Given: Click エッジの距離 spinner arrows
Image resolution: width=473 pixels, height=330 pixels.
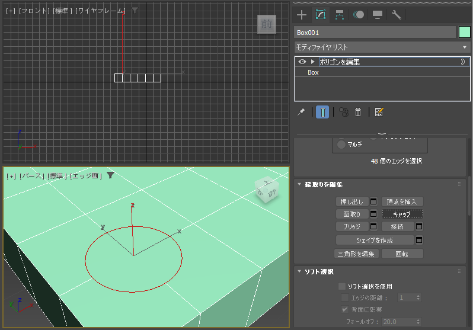Looking at the screenshot, I should (x=418, y=298).
